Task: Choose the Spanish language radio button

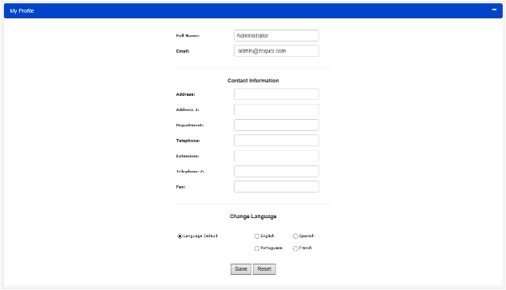Action: coord(295,236)
